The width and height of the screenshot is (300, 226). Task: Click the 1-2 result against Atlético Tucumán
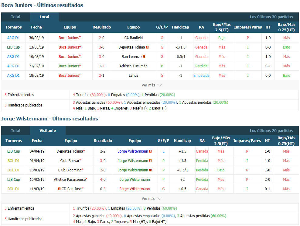102,66
